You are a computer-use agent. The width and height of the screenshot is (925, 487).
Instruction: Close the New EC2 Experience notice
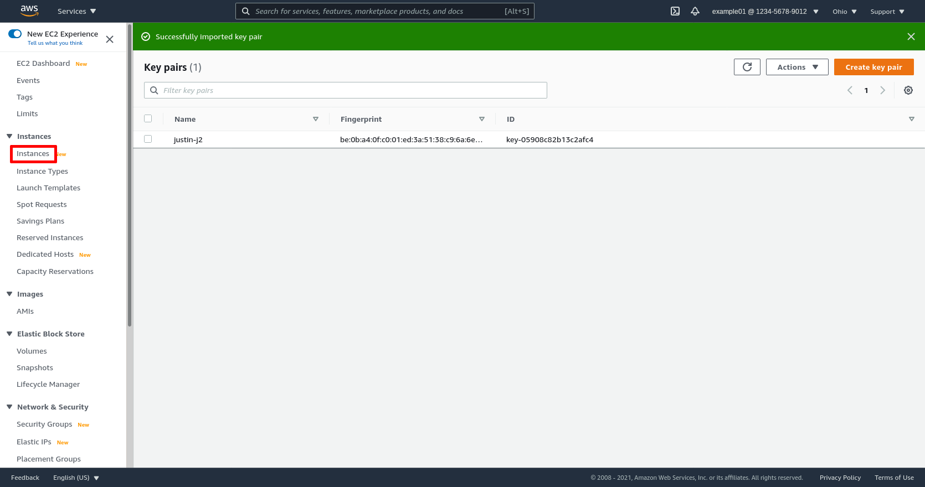point(110,39)
